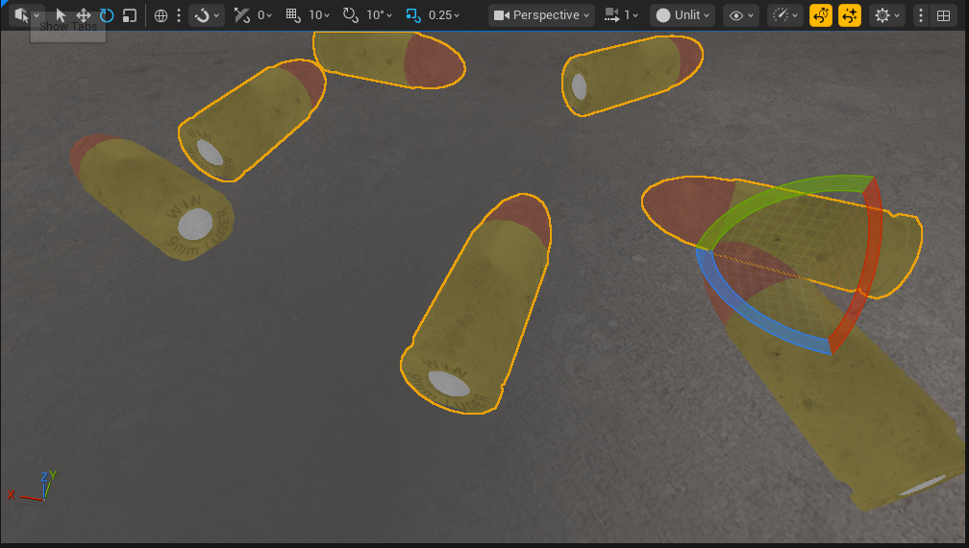Open viewport layout grid button
The height and width of the screenshot is (548, 969).
click(944, 14)
